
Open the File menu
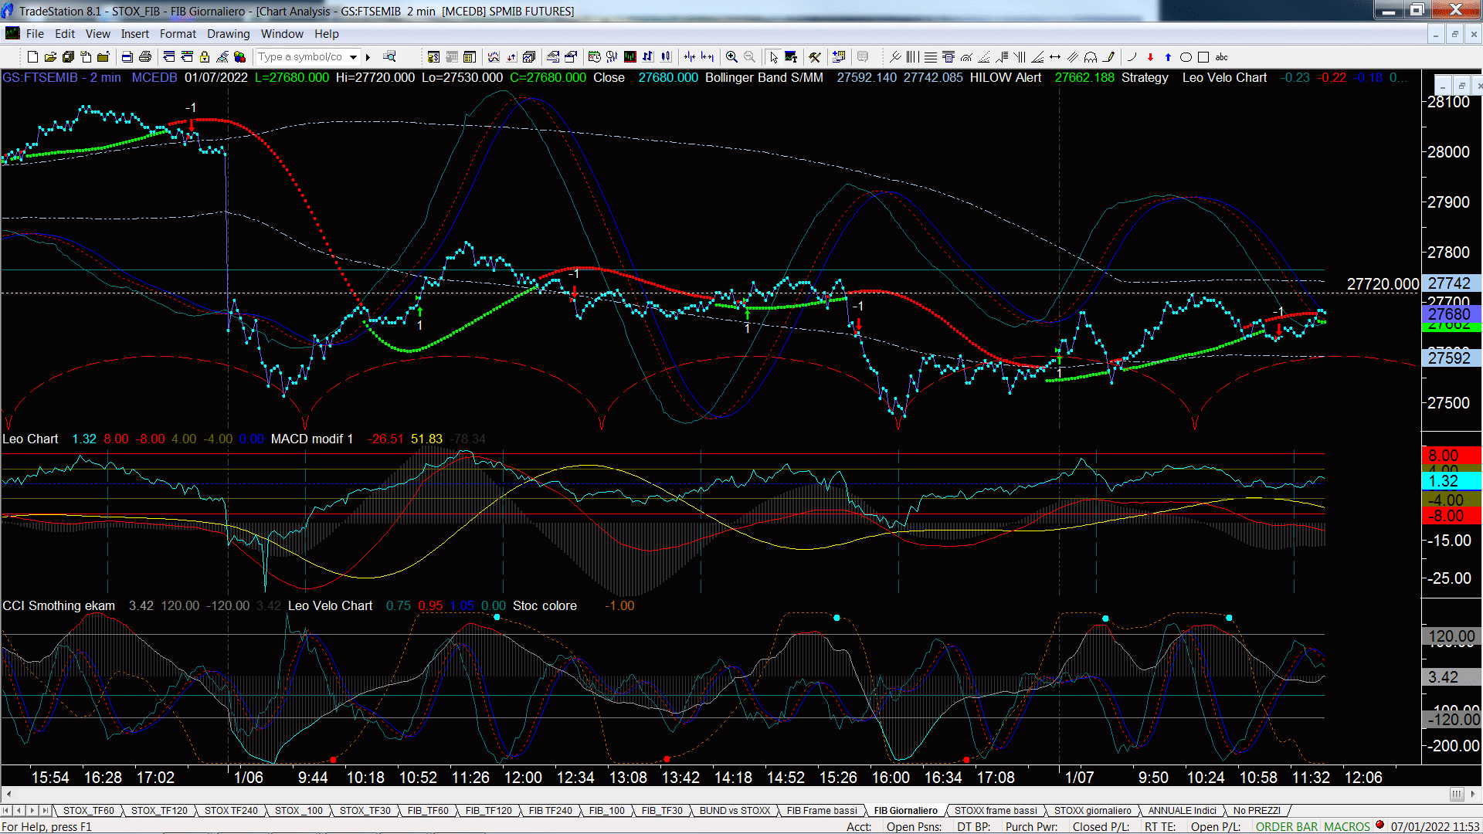[x=35, y=34]
